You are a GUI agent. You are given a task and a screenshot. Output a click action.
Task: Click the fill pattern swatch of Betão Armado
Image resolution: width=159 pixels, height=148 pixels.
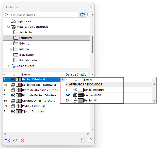coord(17,85)
